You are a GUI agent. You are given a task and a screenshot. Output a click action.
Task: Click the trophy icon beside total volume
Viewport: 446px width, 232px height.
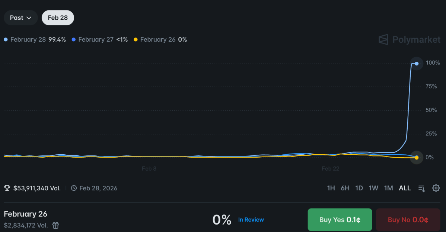pos(6,188)
